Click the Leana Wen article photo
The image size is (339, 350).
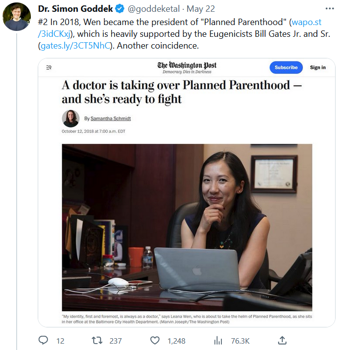(187, 227)
